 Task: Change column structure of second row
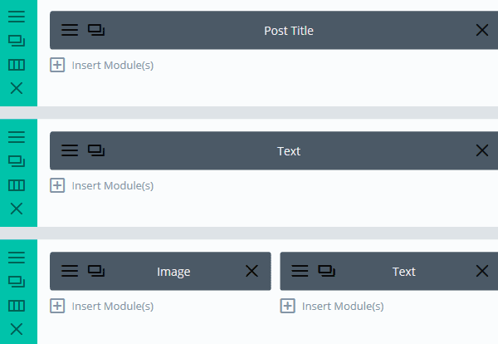pyautogui.click(x=17, y=185)
